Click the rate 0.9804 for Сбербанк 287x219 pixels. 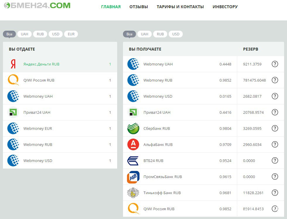coord(225,129)
